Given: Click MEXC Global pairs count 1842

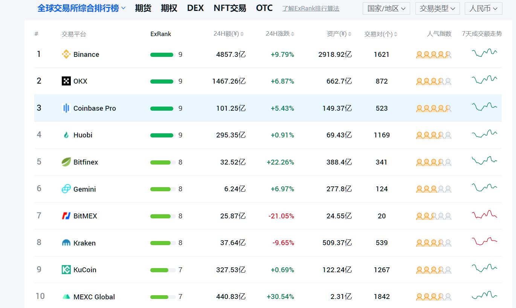Looking at the screenshot, I should (x=382, y=297).
